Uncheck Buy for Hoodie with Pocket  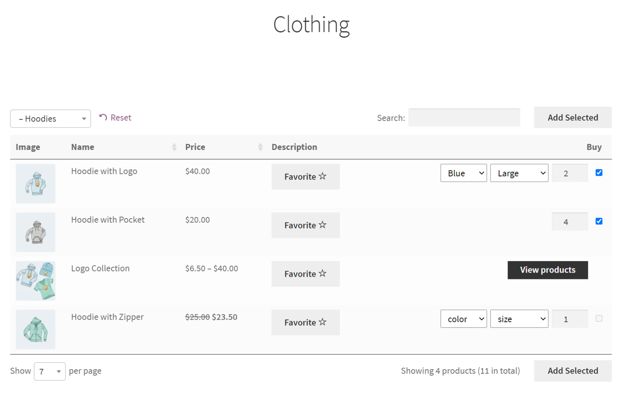click(599, 221)
